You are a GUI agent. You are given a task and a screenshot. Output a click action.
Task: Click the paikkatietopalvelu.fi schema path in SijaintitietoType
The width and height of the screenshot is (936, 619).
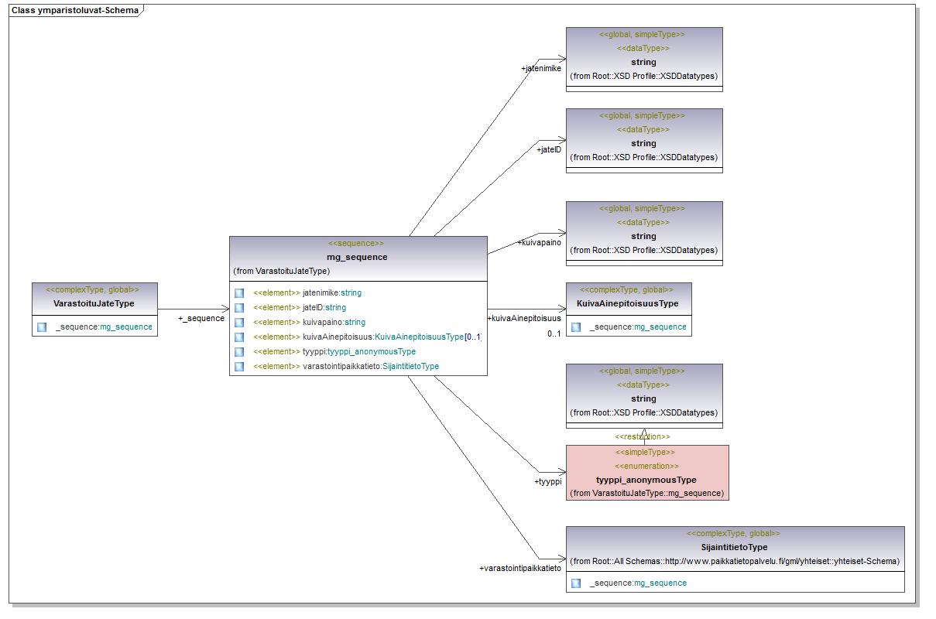tap(735, 561)
